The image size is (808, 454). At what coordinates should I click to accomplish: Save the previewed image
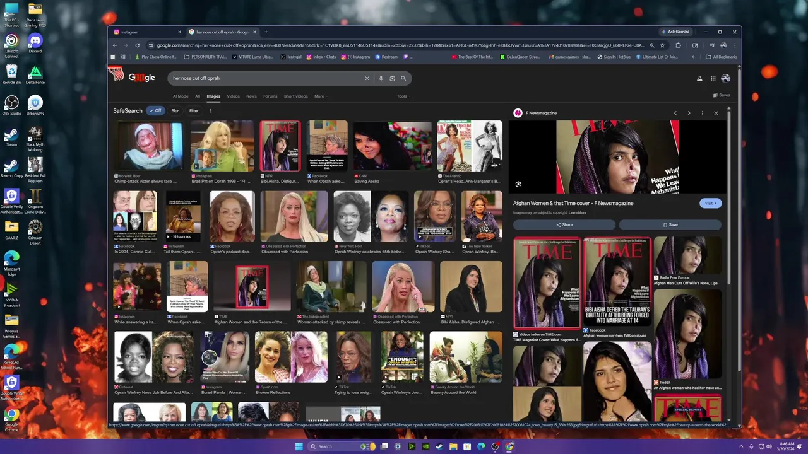click(670, 224)
